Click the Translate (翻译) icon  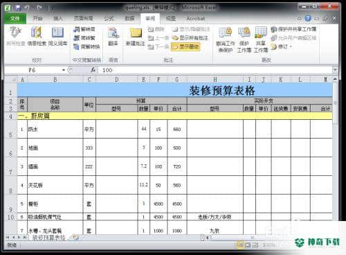(x=113, y=36)
